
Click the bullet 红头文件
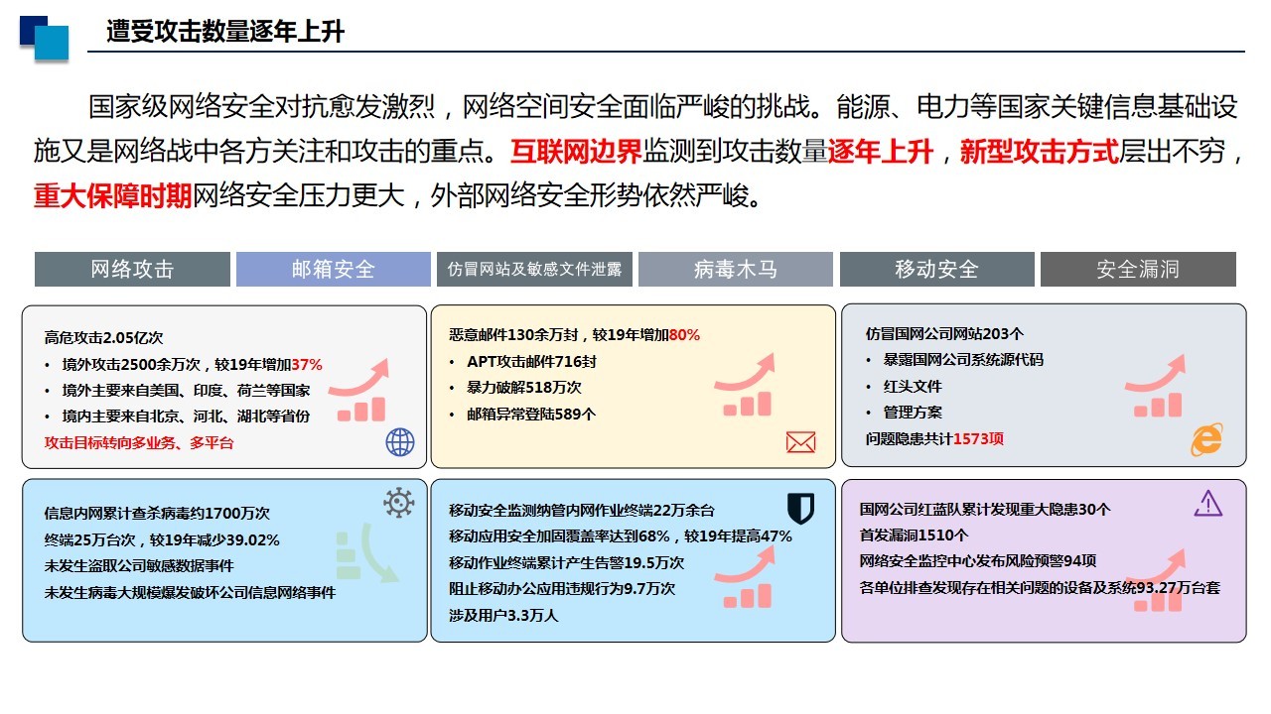tap(905, 386)
